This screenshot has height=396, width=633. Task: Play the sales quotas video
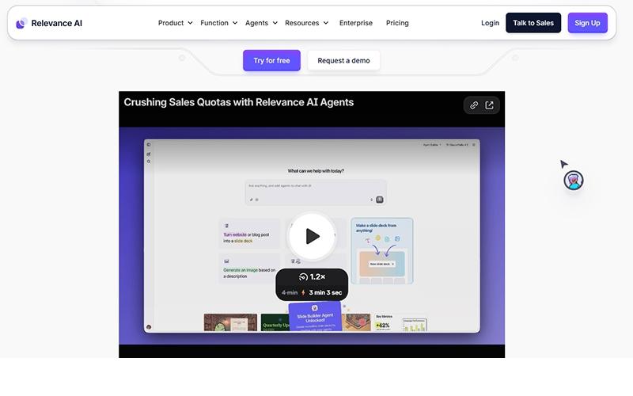[312, 236]
